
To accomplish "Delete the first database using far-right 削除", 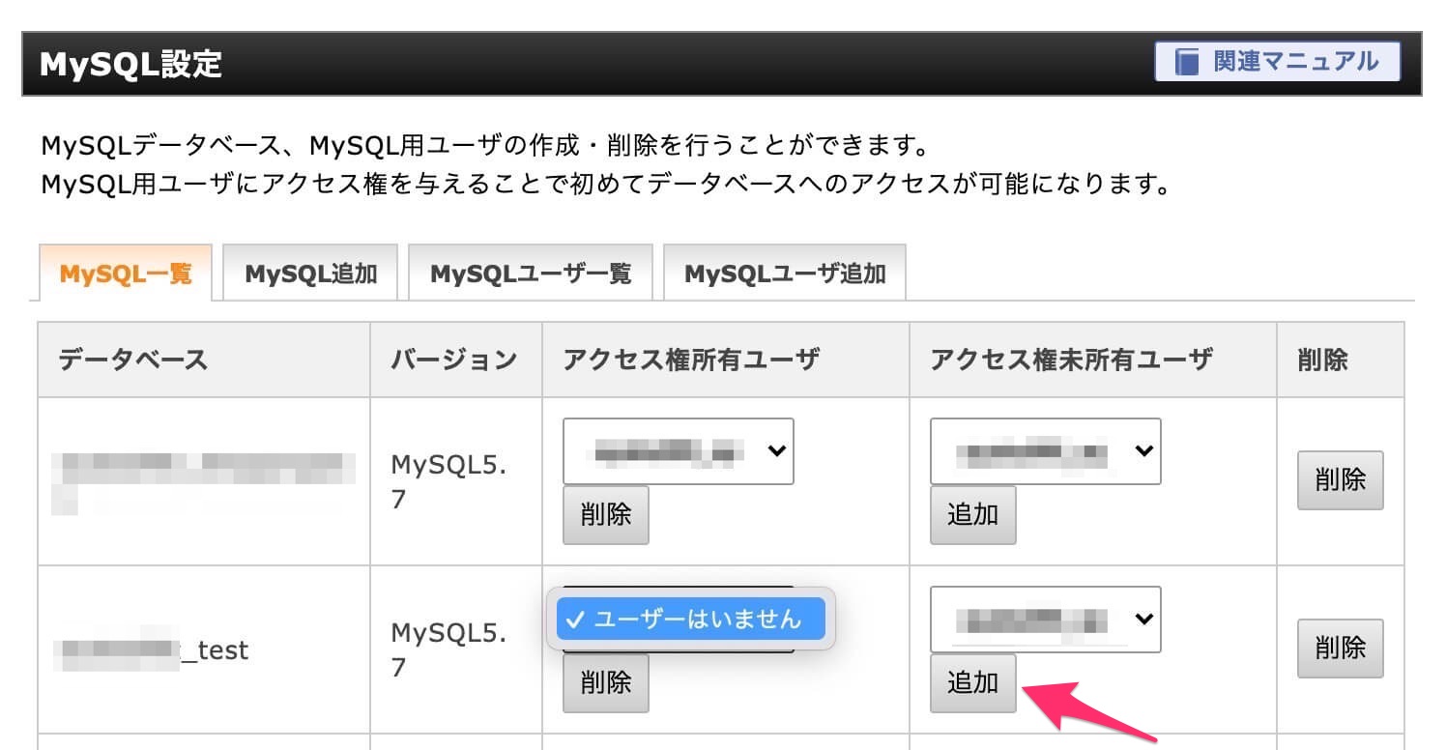I will [x=1341, y=480].
